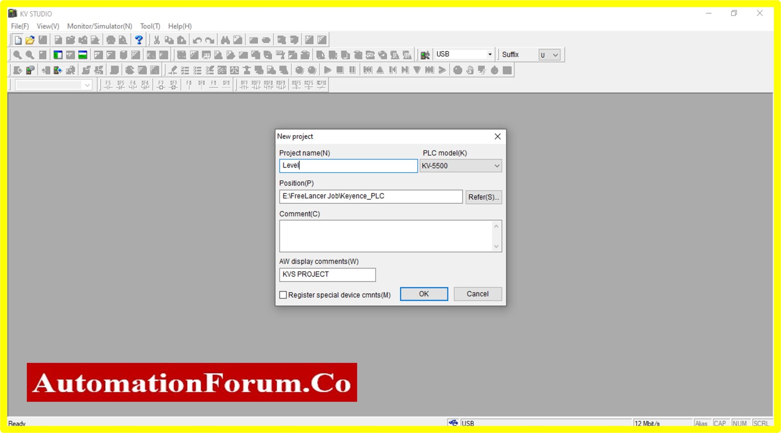Open a project using the folder toolbar icon
The height and width of the screenshot is (433, 781).
pyautogui.click(x=30, y=40)
